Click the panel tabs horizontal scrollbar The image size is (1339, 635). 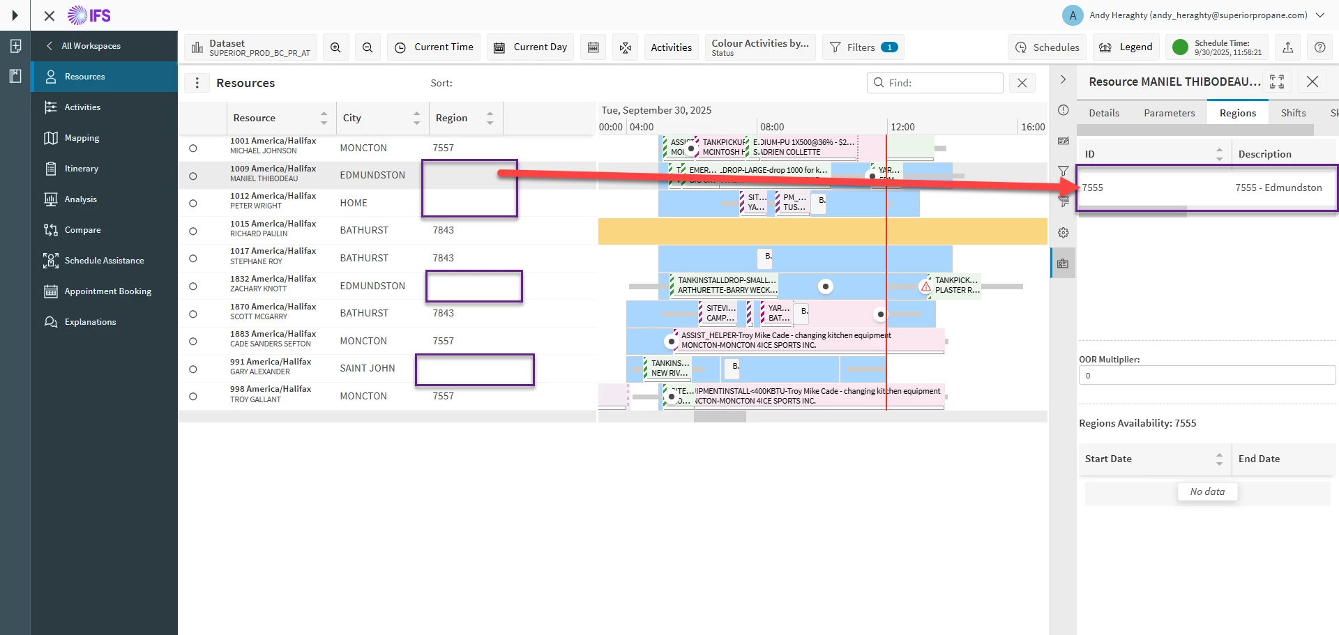1195,130
